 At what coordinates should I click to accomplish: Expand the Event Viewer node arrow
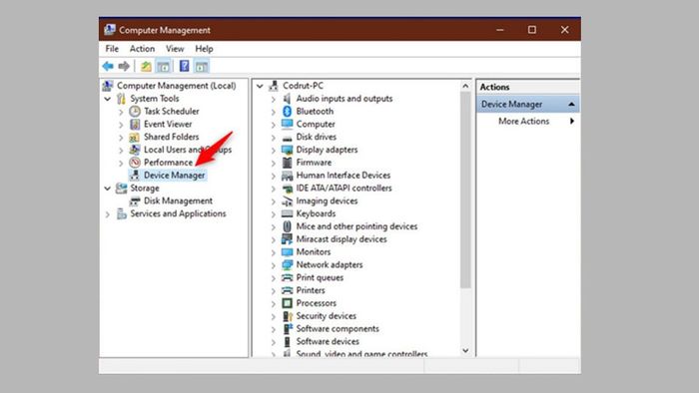point(121,125)
